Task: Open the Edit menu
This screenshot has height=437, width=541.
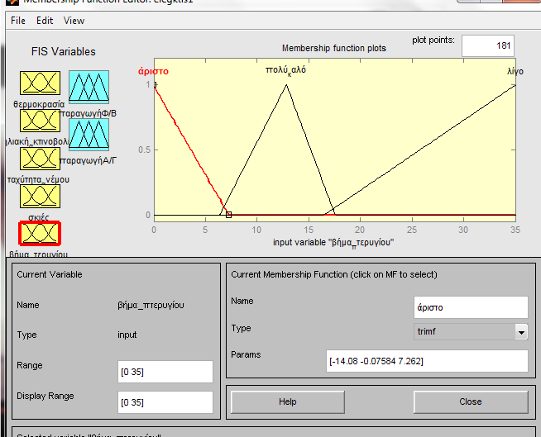Action: (45, 21)
